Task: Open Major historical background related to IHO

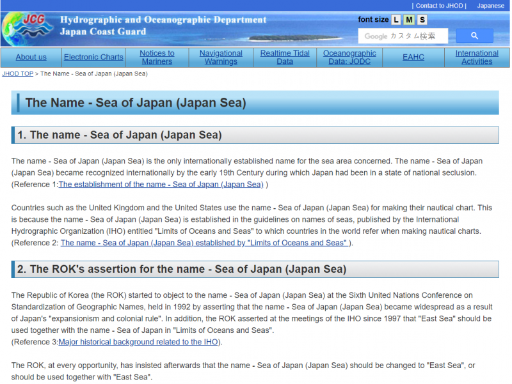Action: point(138,342)
